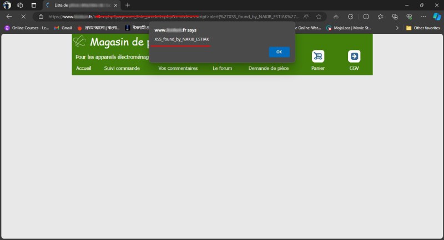Open Edge profile avatar icon
Screen dimensions: 444x240
7,5
